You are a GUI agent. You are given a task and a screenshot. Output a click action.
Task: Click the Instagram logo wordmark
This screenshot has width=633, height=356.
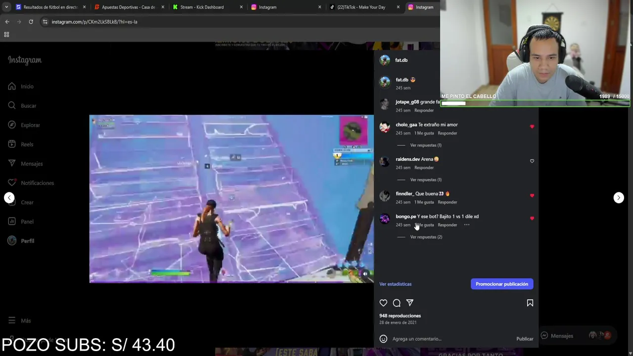[x=25, y=60]
